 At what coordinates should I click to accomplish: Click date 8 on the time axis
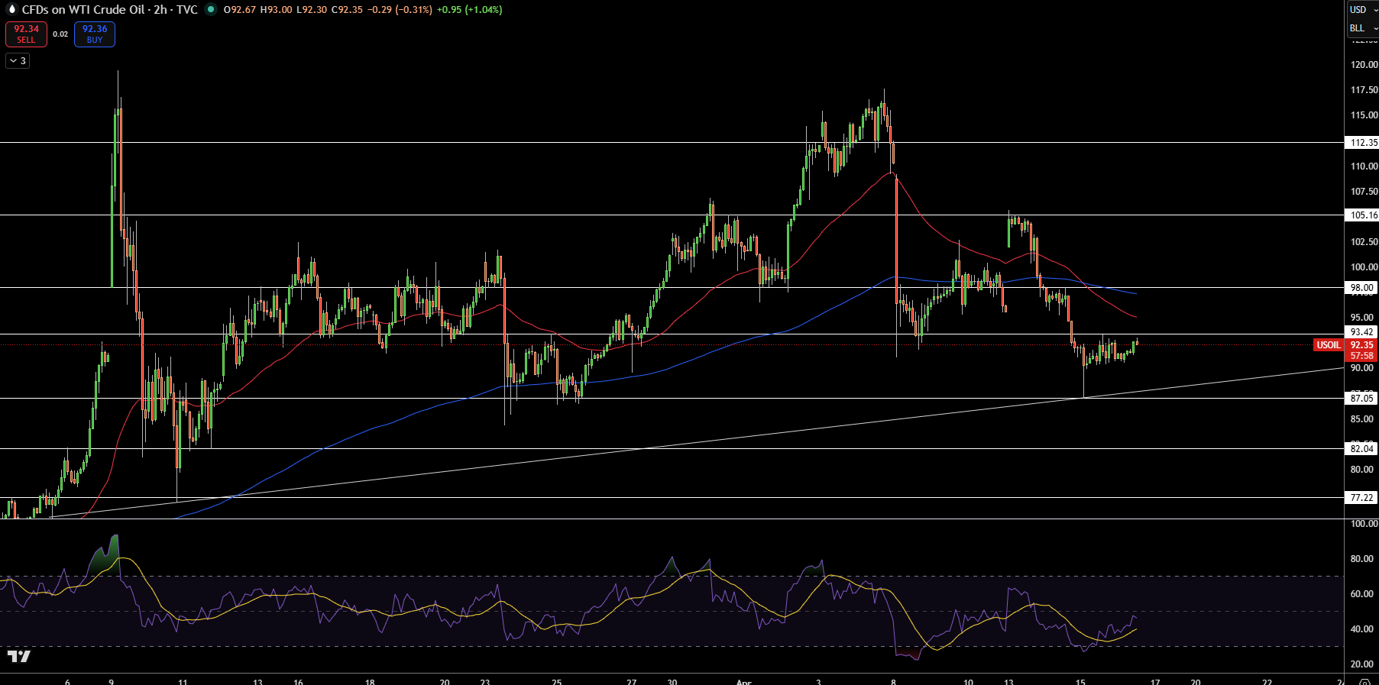click(x=893, y=681)
